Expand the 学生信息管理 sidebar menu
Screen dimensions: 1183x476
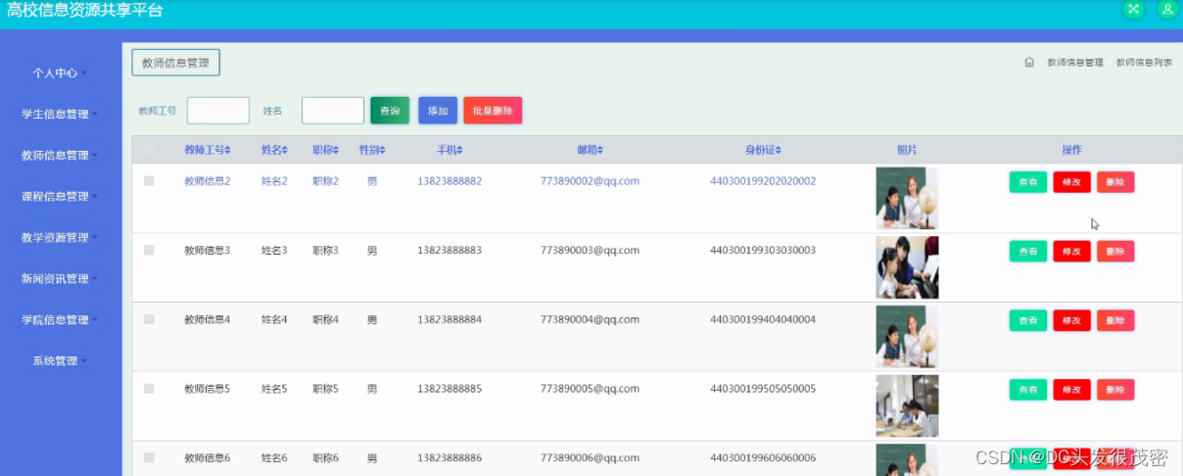pos(60,114)
